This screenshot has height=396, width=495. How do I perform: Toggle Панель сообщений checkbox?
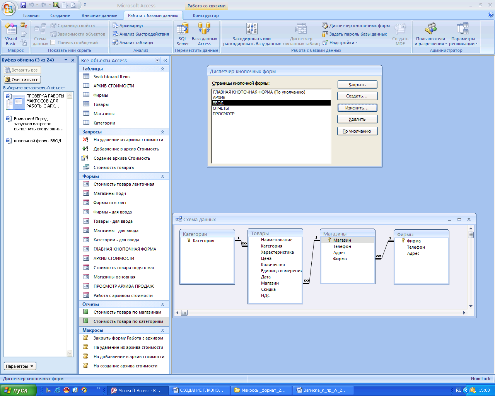click(53, 43)
